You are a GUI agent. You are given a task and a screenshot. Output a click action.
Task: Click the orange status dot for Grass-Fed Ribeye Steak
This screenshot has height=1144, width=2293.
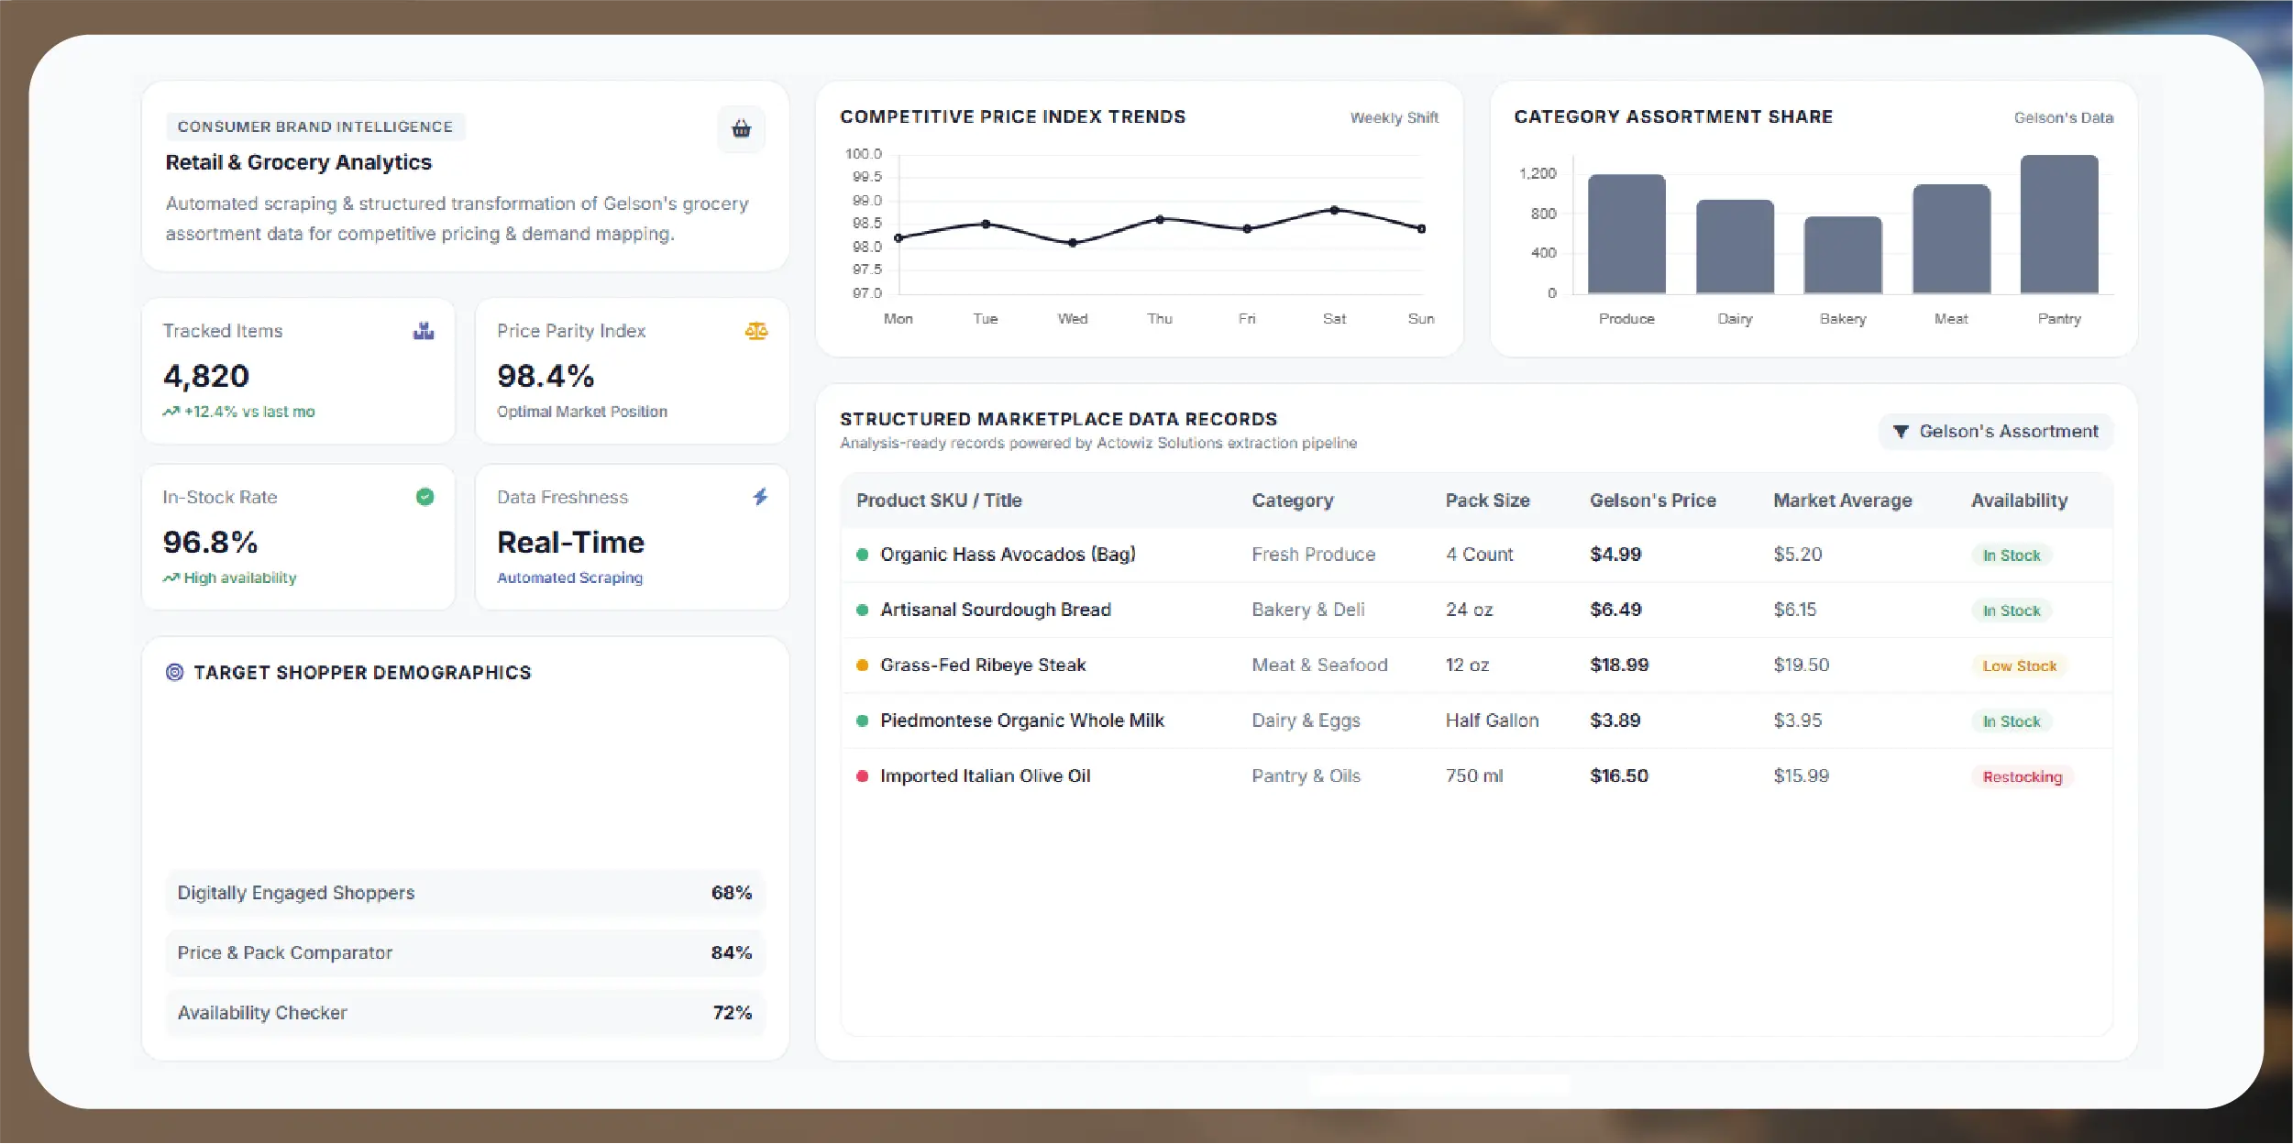[862, 665]
